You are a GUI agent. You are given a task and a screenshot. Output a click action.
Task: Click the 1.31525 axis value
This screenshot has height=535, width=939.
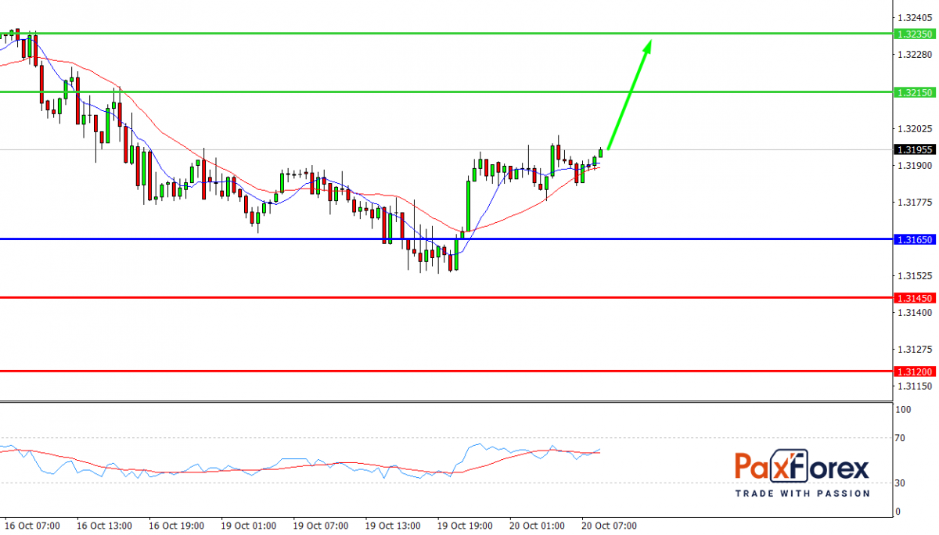915,275
